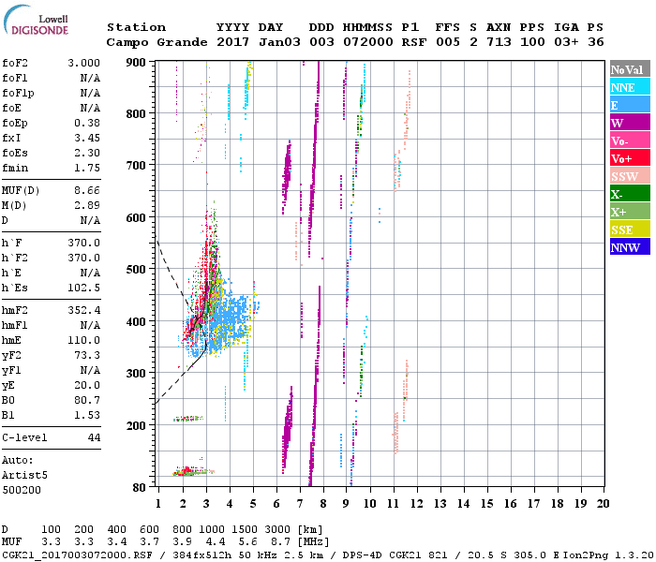Click the foF1 N/A value
The image size is (656, 562).
pos(90,78)
